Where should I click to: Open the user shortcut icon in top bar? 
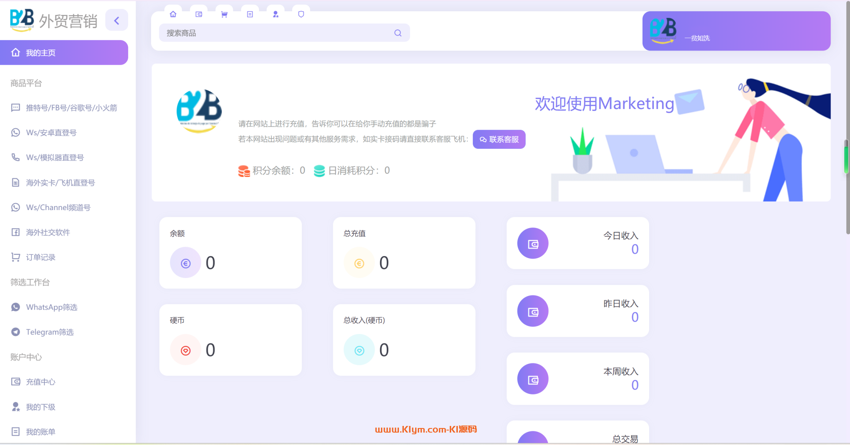276,14
